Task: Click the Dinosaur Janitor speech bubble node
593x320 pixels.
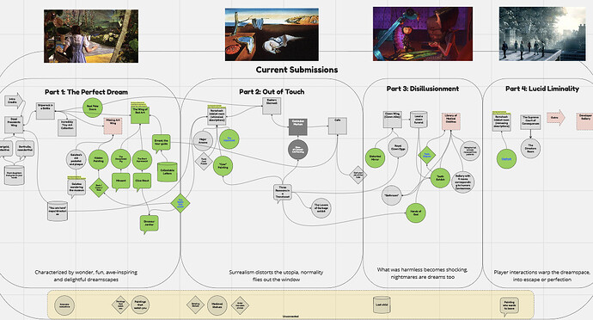Action: pos(149,225)
